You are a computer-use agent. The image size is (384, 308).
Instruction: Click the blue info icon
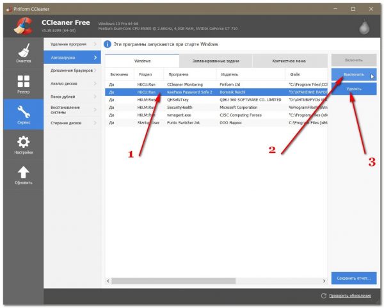click(108, 44)
